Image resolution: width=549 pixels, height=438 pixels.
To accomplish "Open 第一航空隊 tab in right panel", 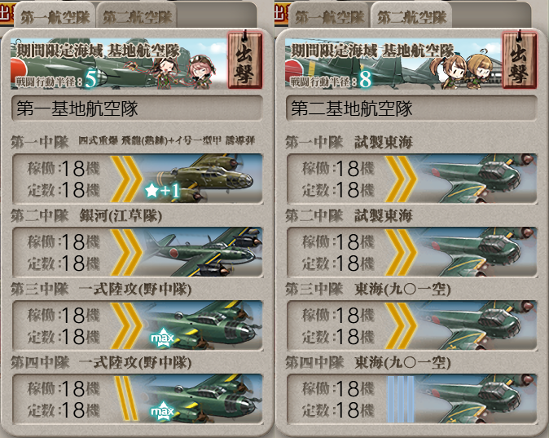I will pyautogui.click(x=329, y=16).
